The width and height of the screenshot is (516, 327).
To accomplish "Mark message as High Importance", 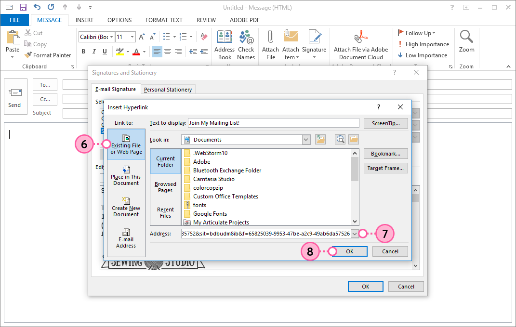I will [423, 44].
